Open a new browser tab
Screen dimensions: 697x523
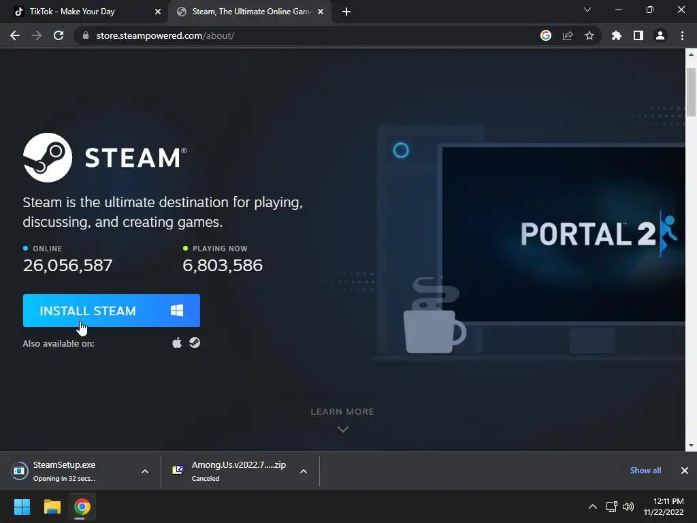tap(346, 12)
